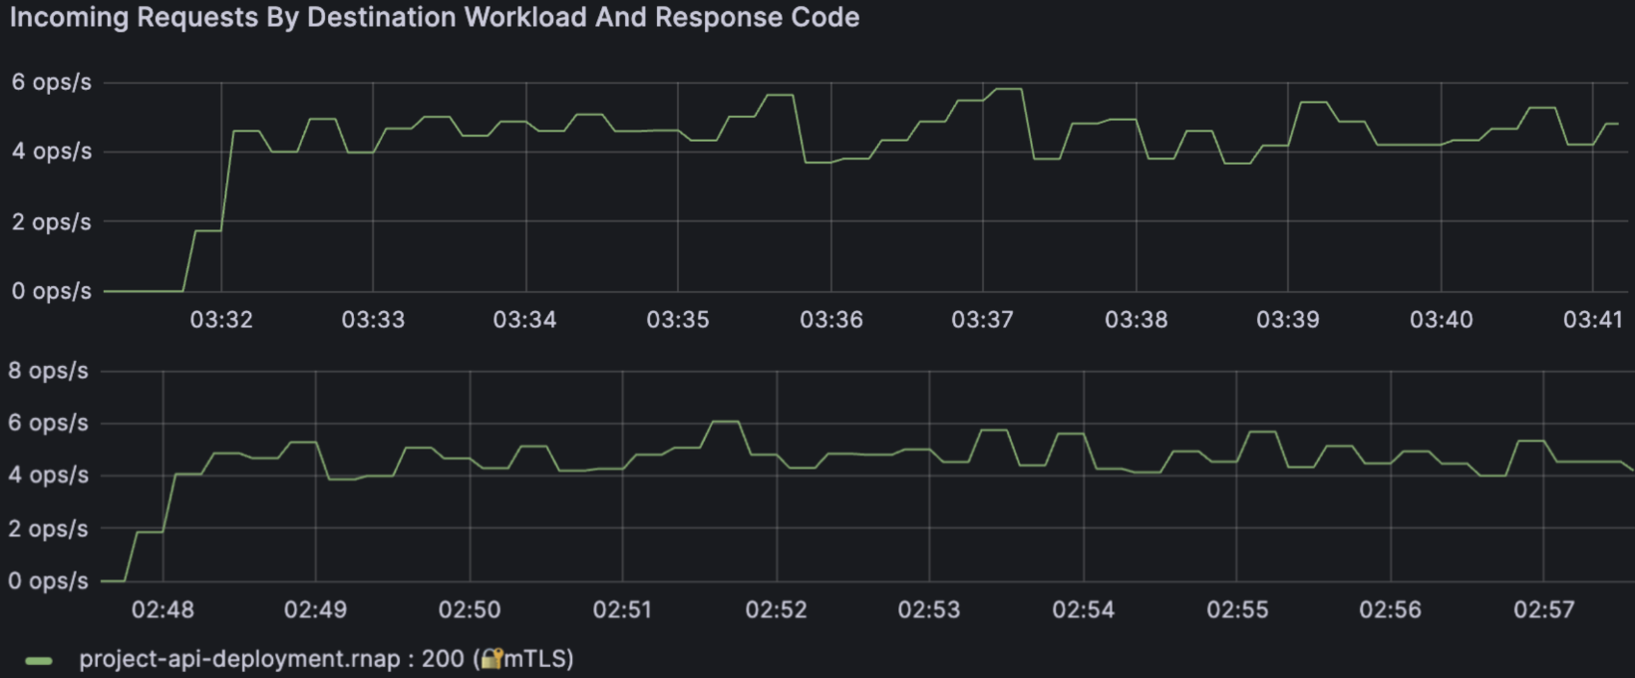Click the bottom chart's highest peak before 02:52

[x=725, y=422]
